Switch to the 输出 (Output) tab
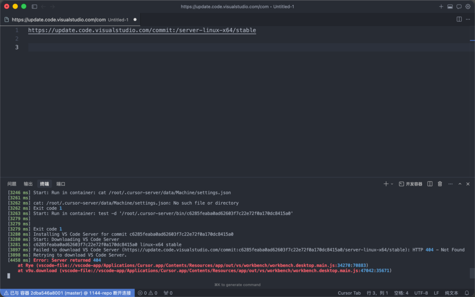Image resolution: width=475 pixels, height=297 pixels. (28, 184)
